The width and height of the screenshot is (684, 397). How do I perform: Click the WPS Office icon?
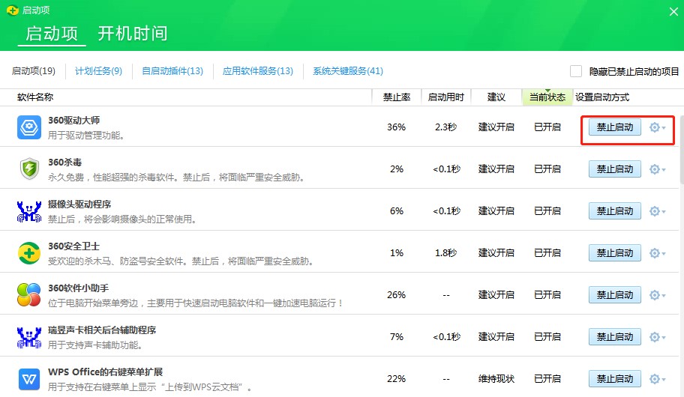(x=29, y=379)
